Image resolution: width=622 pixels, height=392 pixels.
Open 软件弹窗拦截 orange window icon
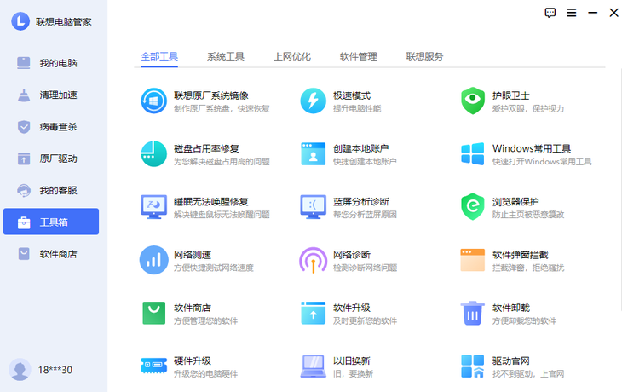(473, 260)
